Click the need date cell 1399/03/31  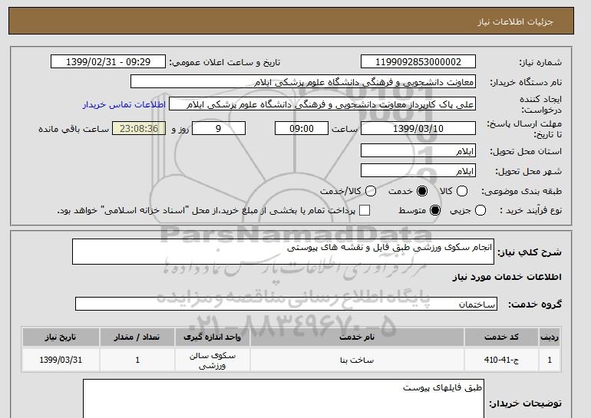(61, 360)
